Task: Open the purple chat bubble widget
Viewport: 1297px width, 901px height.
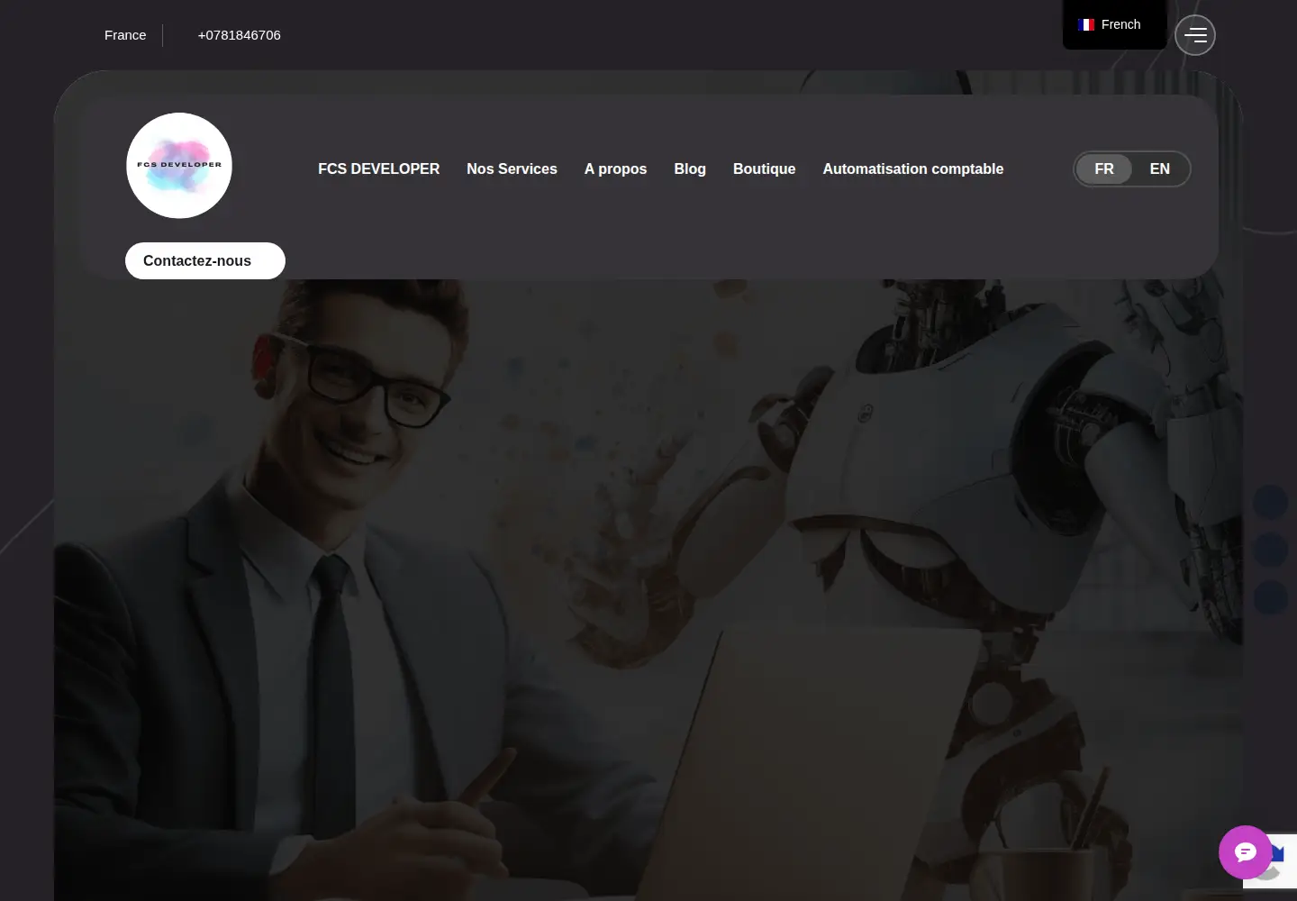Action: point(1246,852)
